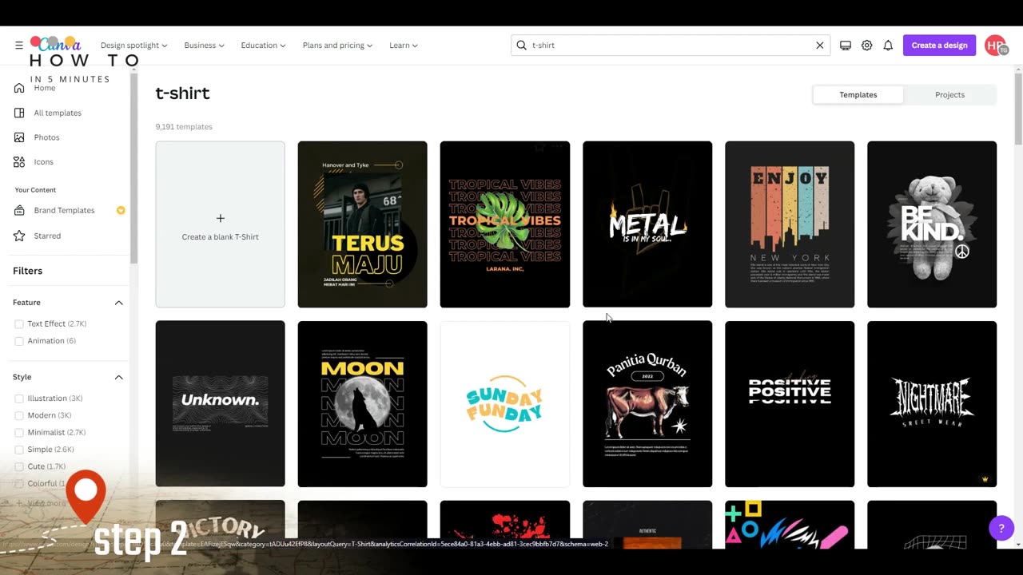
Task: Click the Create a design button
Action: click(939, 46)
